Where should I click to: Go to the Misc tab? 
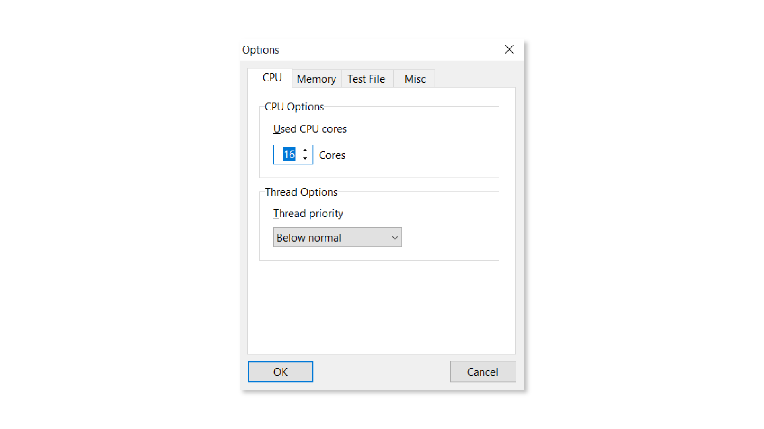pyautogui.click(x=415, y=79)
